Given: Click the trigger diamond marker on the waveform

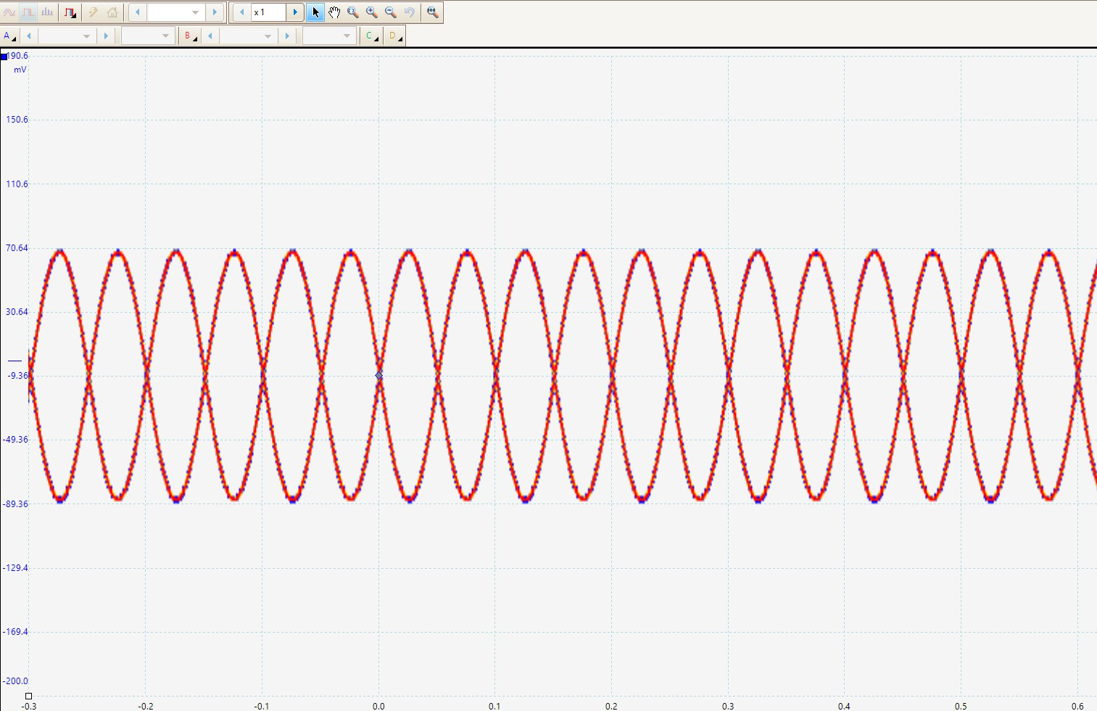Looking at the screenshot, I should [378, 375].
